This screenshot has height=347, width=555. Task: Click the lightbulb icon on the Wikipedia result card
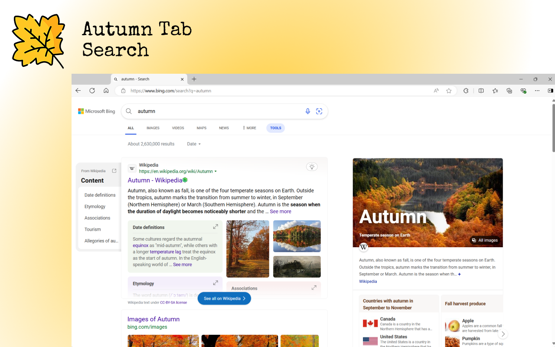(312, 167)
